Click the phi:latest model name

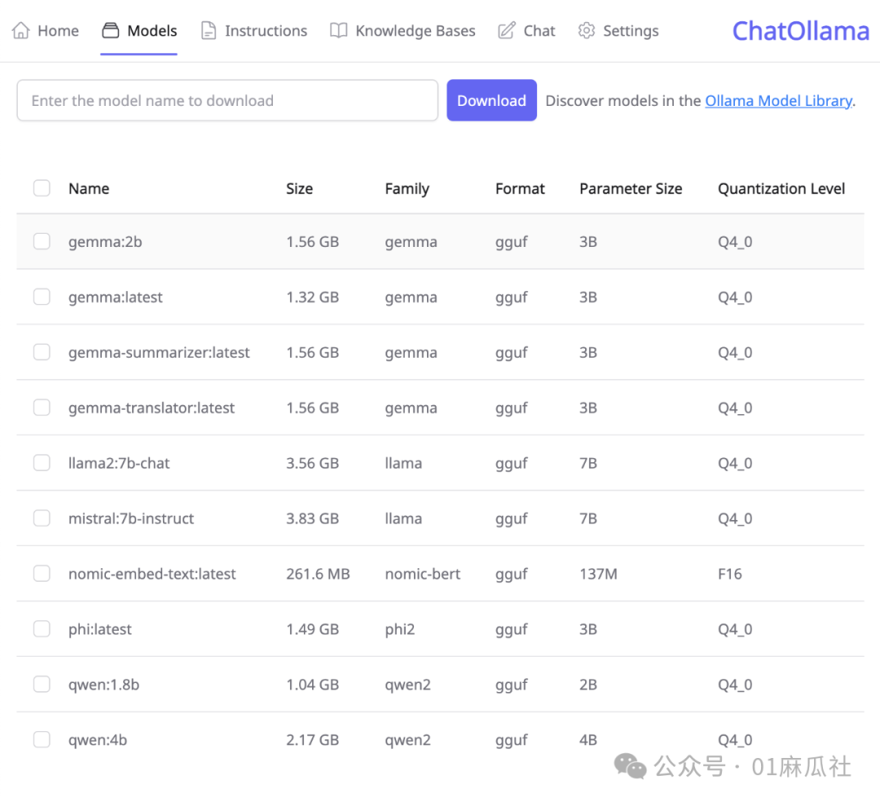click(100, 629)
